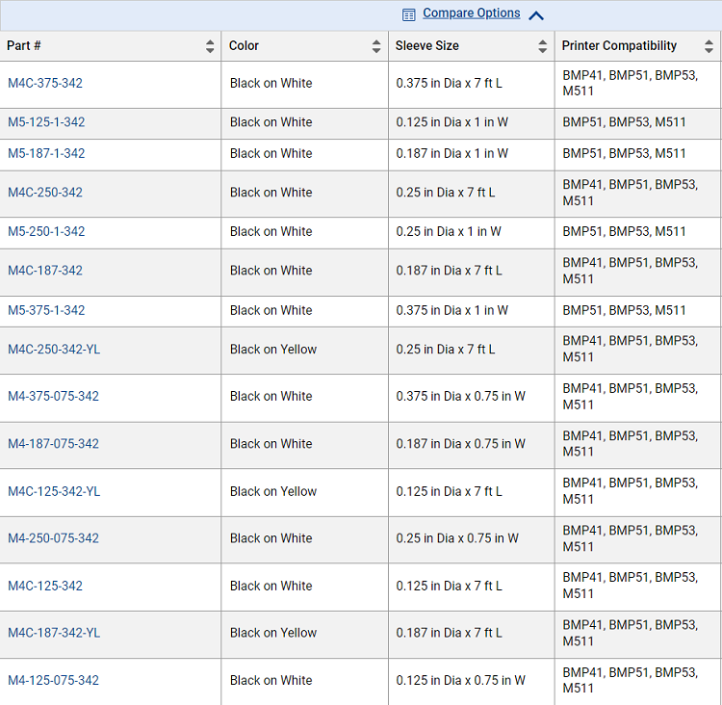722x705 pixels.
Task: Open part M4C-125-342
Action: (45, 586)
